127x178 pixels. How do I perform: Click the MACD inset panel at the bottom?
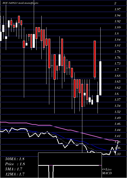[70, 165]
